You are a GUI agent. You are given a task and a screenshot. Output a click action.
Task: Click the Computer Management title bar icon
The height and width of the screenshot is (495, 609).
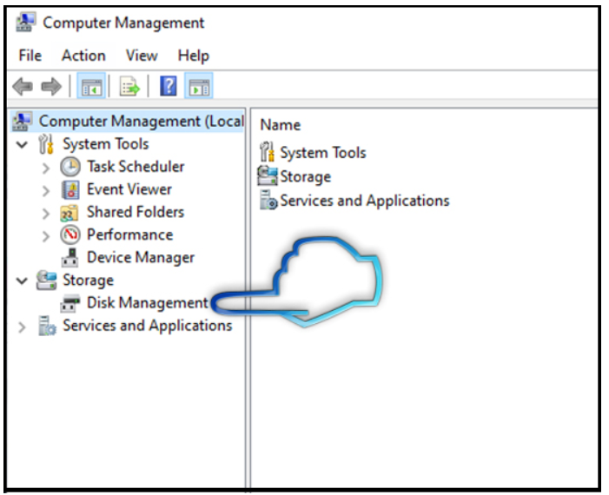pos(26,23)
